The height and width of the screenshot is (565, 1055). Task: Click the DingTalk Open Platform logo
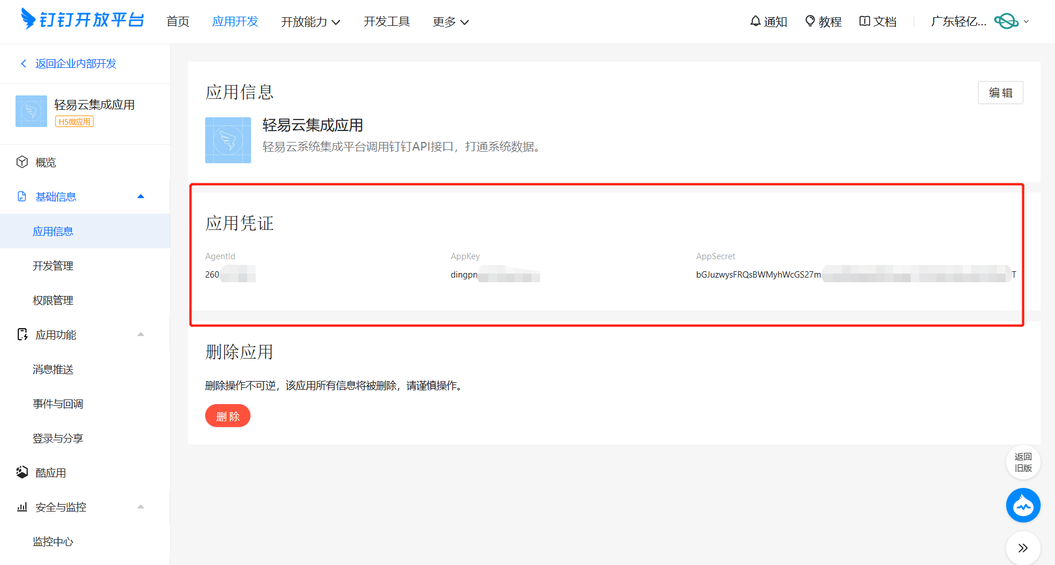coord(82,20)
